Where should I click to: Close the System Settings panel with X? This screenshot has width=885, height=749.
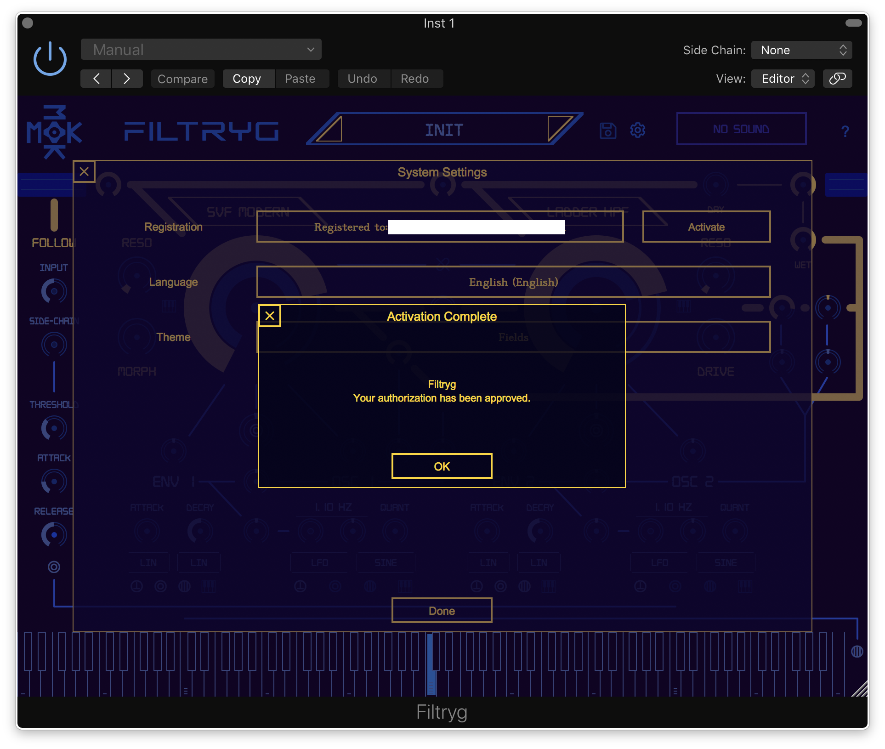pyautogui.click(x=84, y=172)
